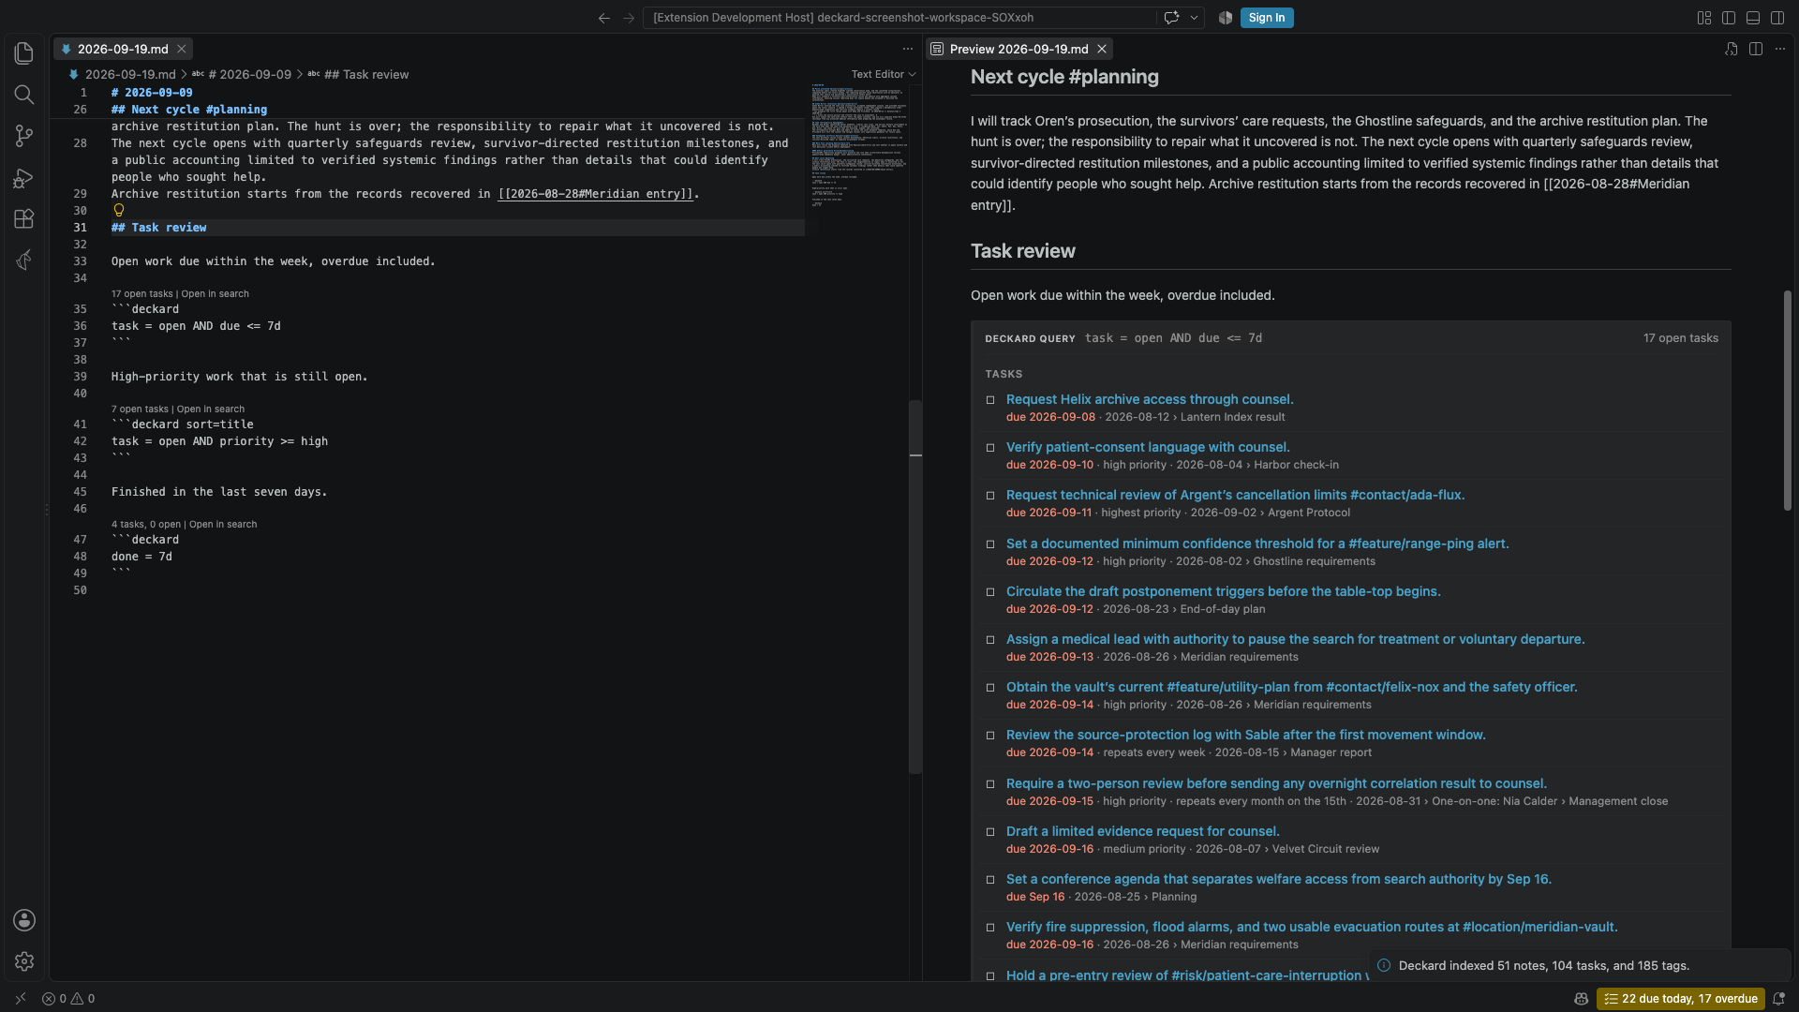
Task: Click the '## Task review' heading on line 31
Action: pyautogui.click(x=158, y=228)
